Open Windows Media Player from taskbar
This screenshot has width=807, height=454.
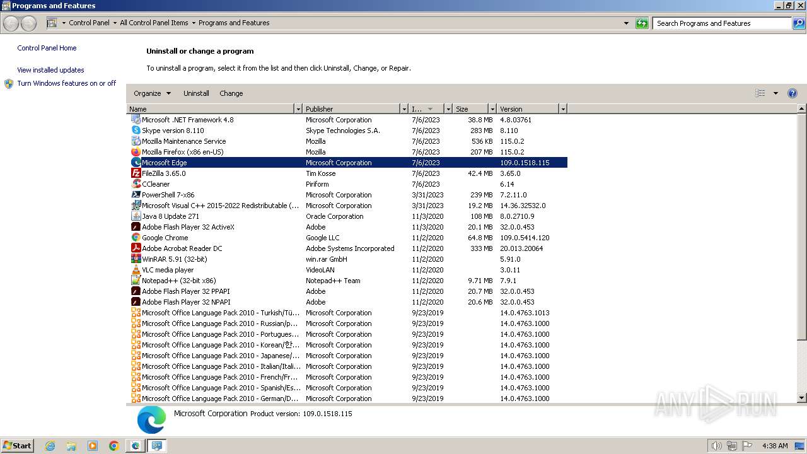tap(93, 446)
